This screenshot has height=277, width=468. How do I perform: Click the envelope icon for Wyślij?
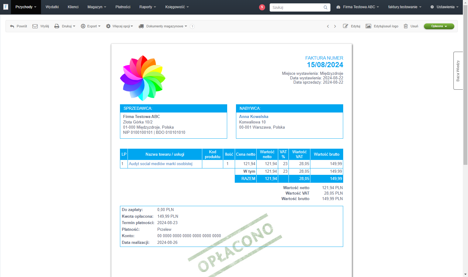click(x=35, y=26)
